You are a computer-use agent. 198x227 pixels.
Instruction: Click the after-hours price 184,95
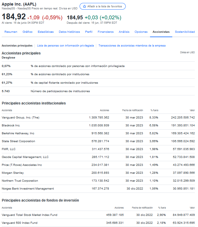(x=75, y=18)
